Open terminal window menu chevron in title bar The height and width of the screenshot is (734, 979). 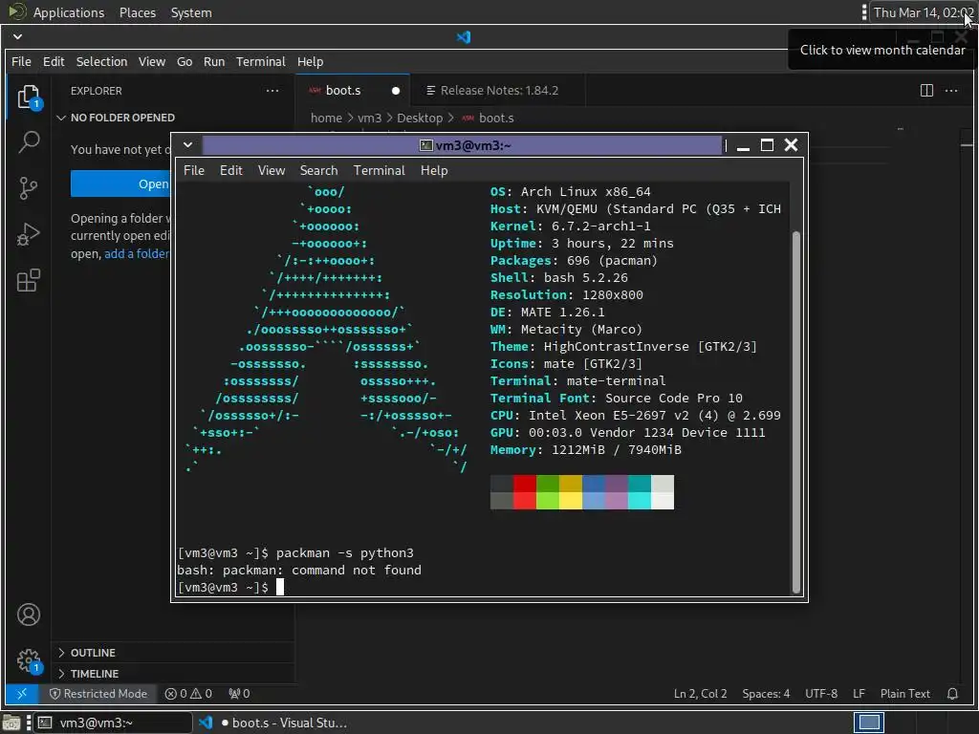point(187,145)
